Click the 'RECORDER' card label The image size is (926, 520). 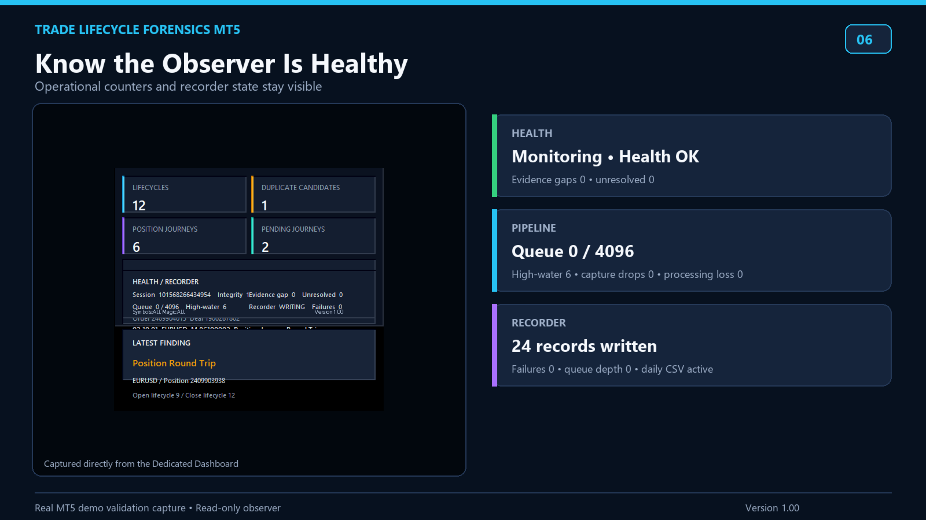pyautogui.click(x=539, y=323)
